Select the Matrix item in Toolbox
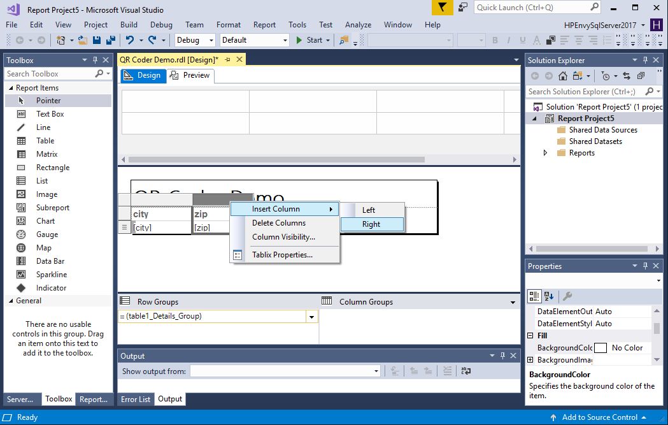Screen dimensions: 668x425 (x=46, y=154)
